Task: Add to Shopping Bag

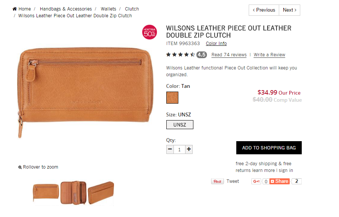Action: tap(269, 148)
